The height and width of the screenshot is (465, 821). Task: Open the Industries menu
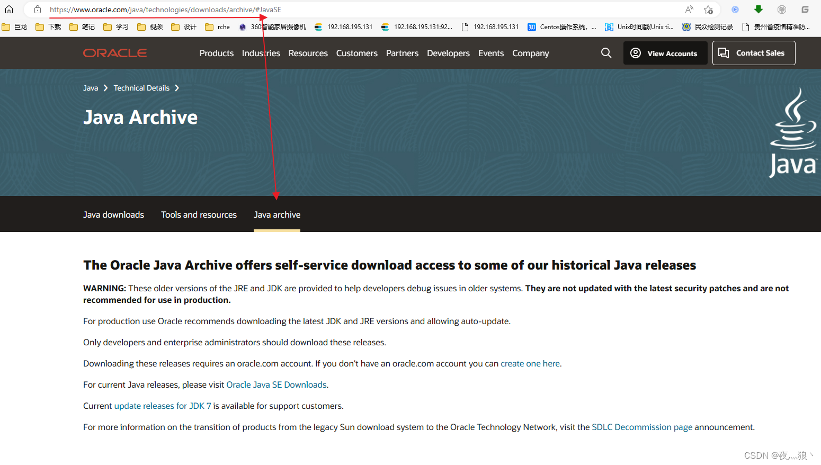pos(261,53)
